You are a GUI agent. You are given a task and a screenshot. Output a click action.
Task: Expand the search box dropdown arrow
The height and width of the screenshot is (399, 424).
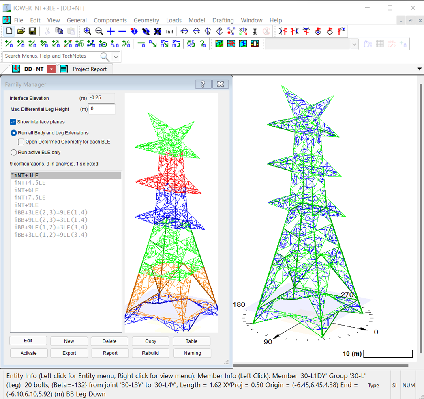[x=116, y=56]
